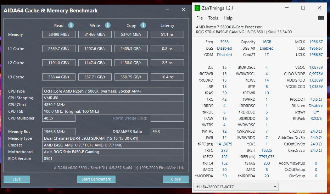Image resolution: width=330 pixels, height=194 pixels.
Task: Click the Motherboard field Asus ROG Strix
Action: pos(113,152)
